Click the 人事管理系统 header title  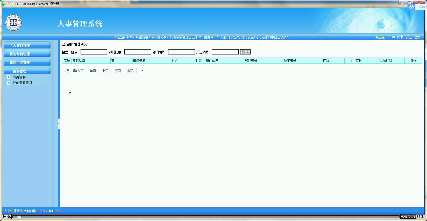(80, 24)
